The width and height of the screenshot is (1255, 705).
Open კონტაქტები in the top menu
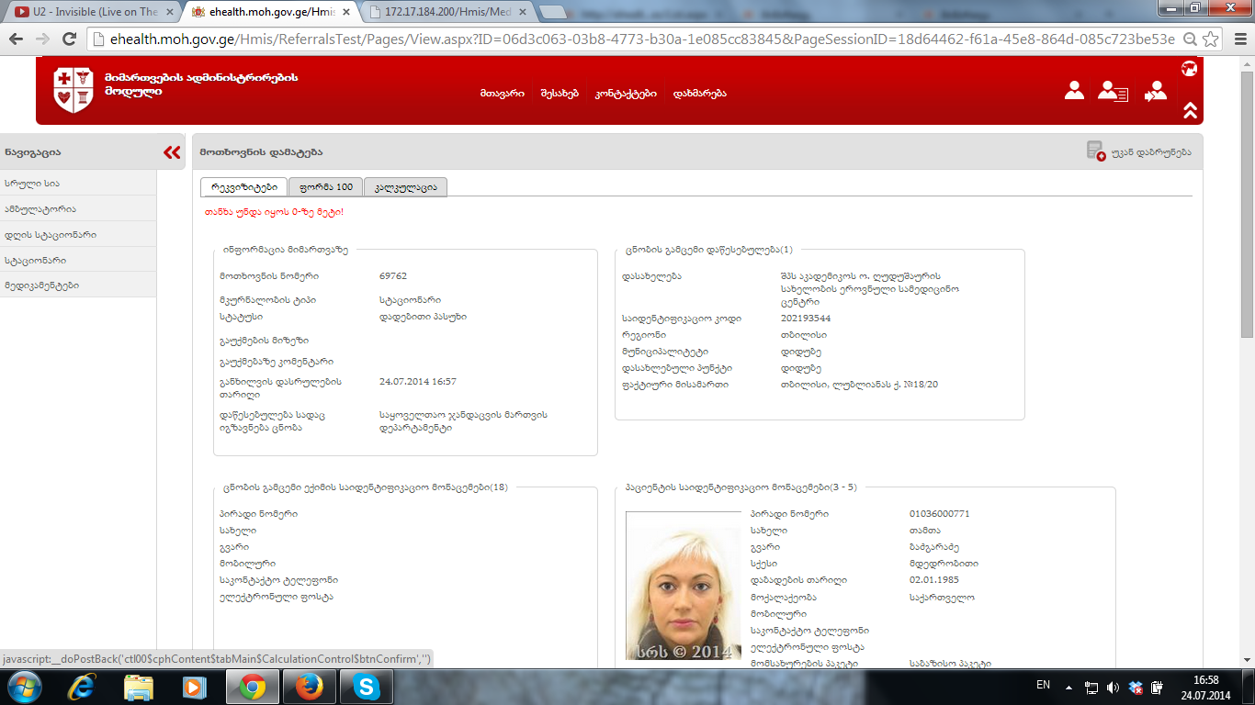625,94
